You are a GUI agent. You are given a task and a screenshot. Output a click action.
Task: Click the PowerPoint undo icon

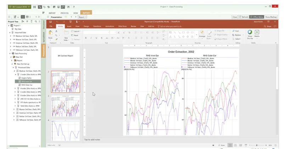click(57, 22)
